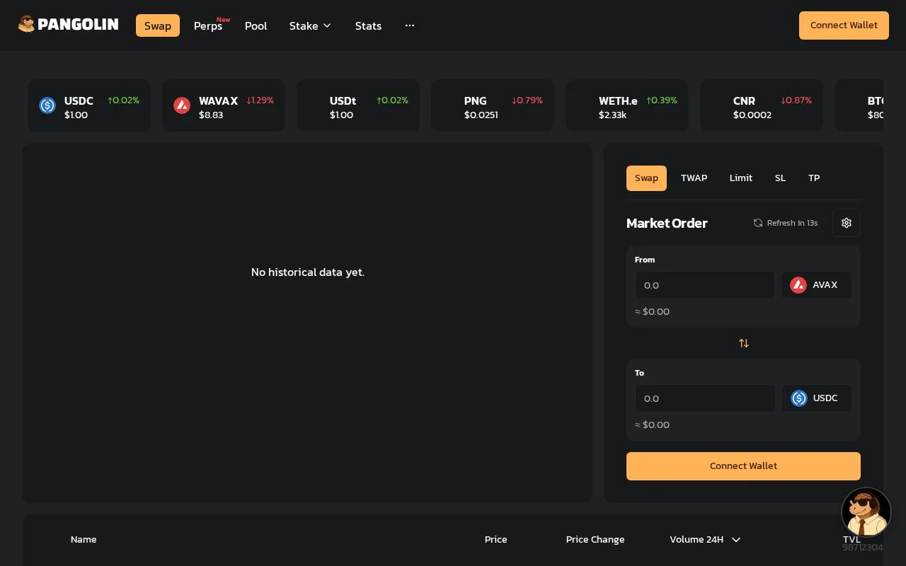Click the Market Order heading

(x=667, y=224)
